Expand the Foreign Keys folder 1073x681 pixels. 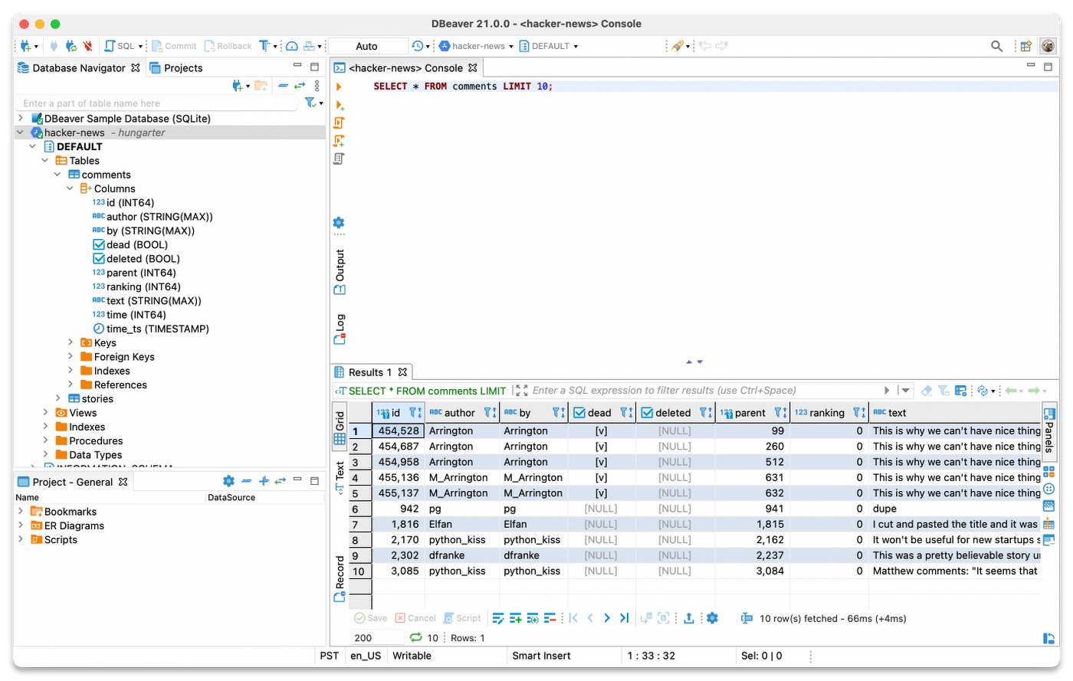click(x=70, y=356)
